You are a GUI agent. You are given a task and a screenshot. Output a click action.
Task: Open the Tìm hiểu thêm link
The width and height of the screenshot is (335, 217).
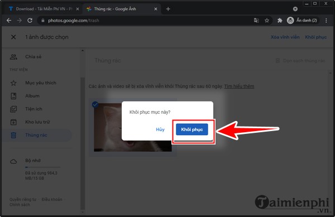tap(239, 86)
